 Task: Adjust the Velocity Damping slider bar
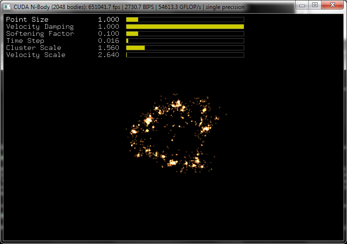pyautogui.click(x=185, y=27)
